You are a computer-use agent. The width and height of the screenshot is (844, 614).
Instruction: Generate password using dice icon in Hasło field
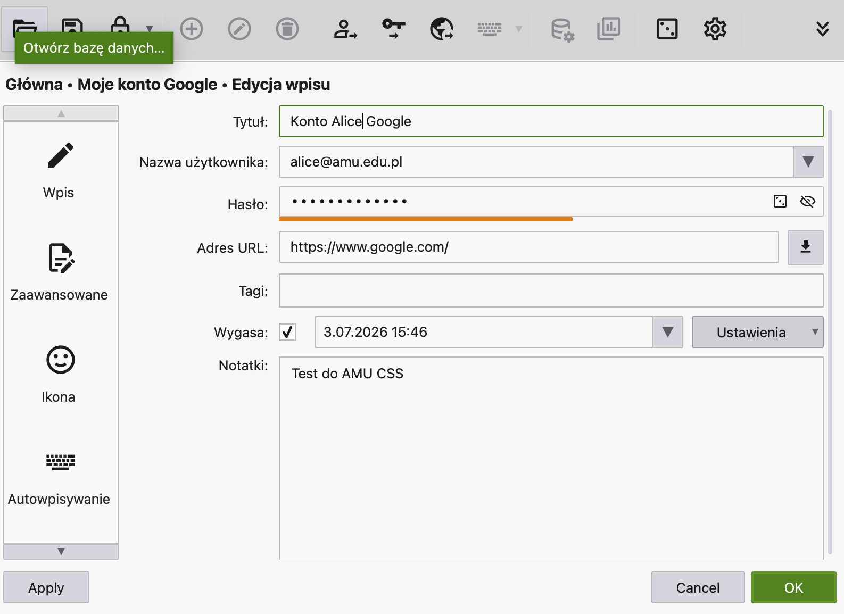780,201
